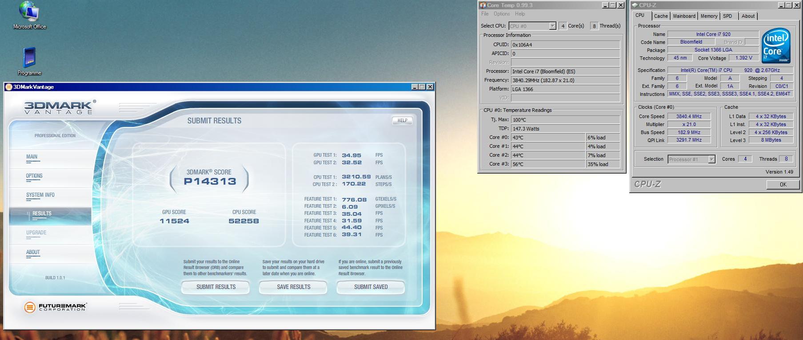Click the Processor field in Core Temp
Viewport: 803px width, 340px height.
(565, 71)
